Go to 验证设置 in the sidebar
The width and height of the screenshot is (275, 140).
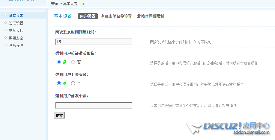16,23
